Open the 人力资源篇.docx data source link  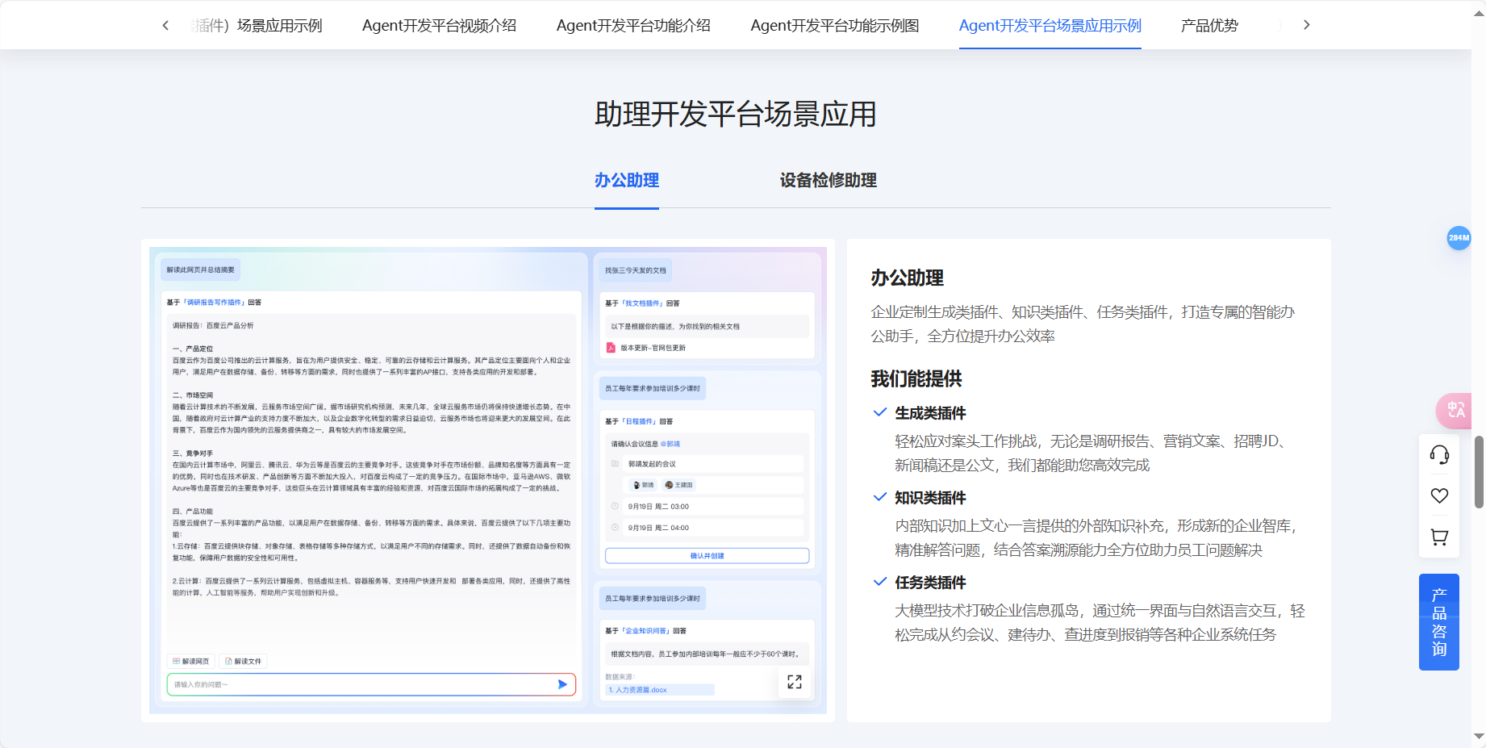[637, 689]
